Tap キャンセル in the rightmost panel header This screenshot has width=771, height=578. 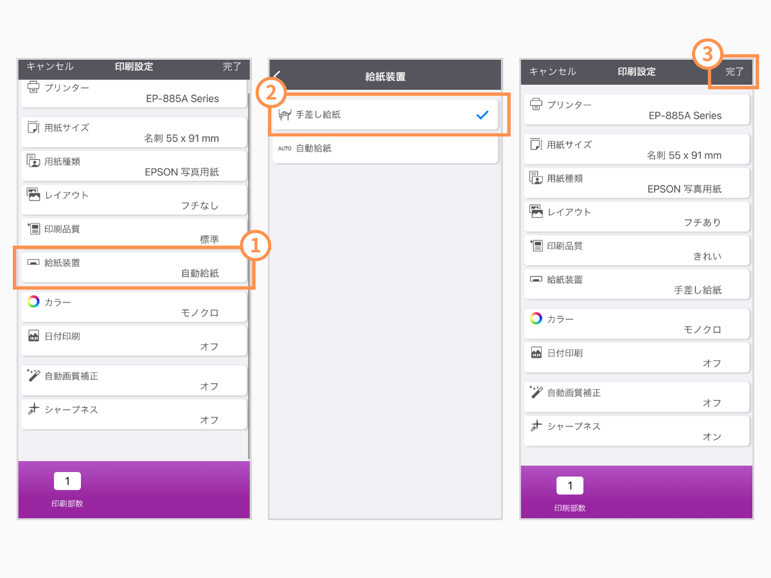(553, 71)
